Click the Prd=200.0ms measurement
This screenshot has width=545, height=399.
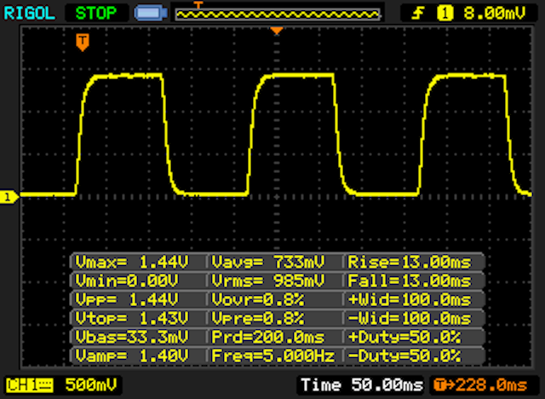tap(268, 337)
